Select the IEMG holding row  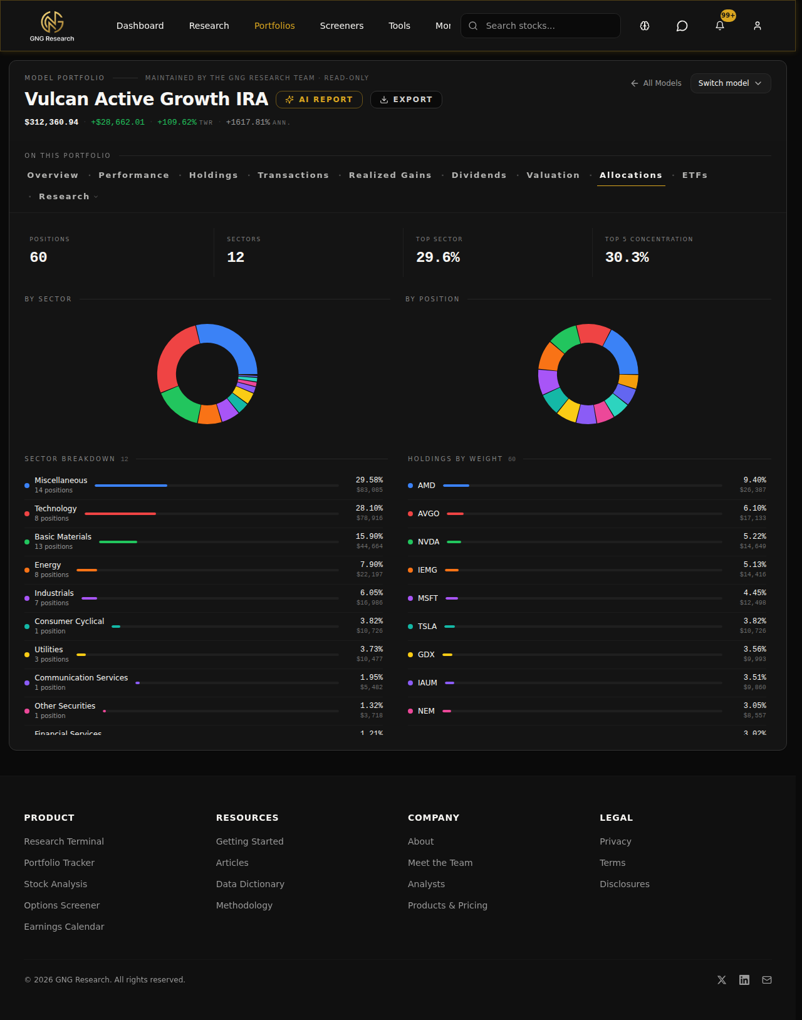pyautogui.click(x=587, y=570)
